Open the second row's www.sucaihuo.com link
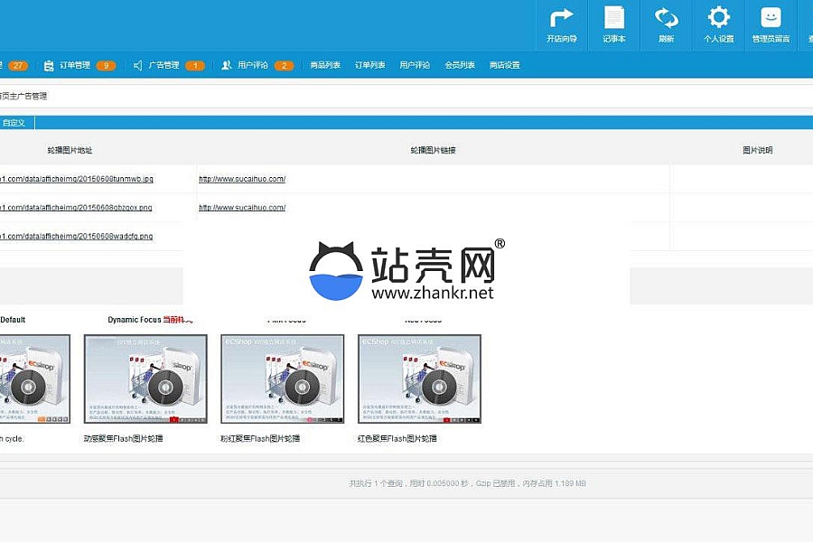 coord(242,208)
